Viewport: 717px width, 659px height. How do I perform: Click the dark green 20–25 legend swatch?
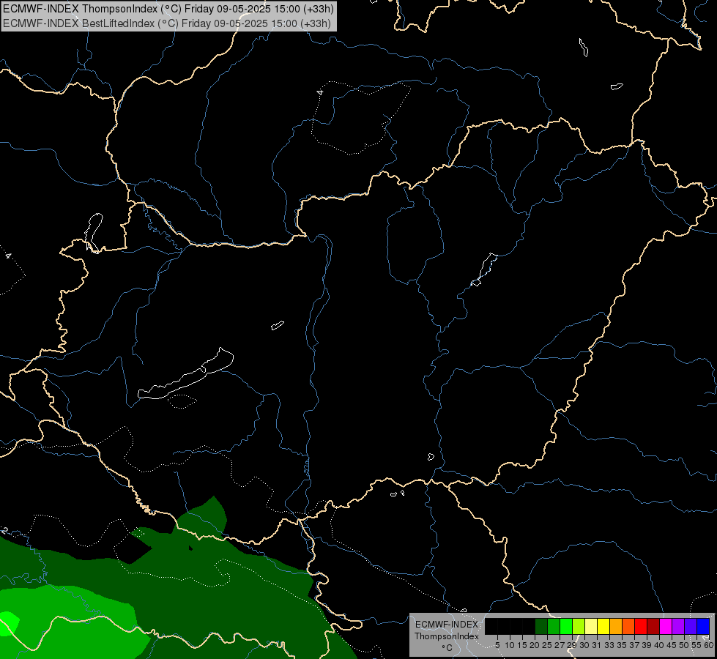click(541, 626)
